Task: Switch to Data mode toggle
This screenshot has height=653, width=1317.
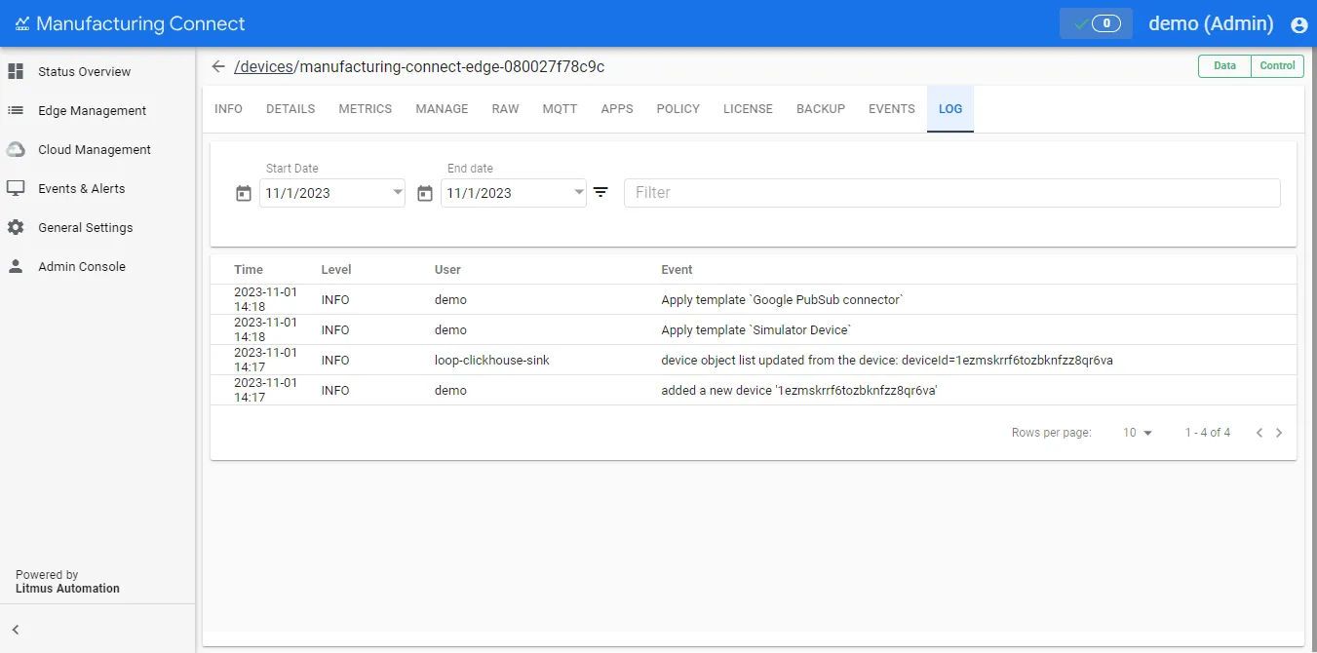Action: click(1224, 65)
